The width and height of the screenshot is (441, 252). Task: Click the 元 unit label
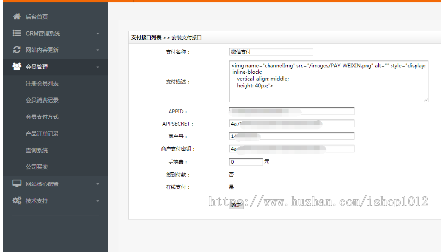tap(267, 161)
